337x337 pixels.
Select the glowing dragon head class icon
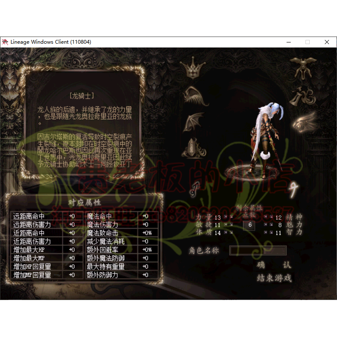click(305, 122)
